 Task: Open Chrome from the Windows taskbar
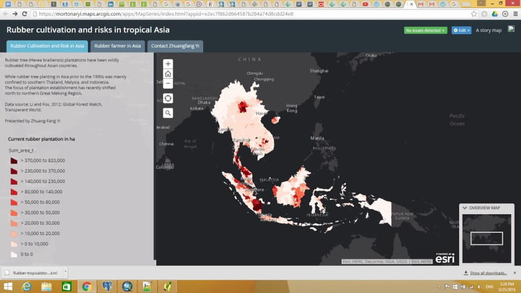coord(86,286)
